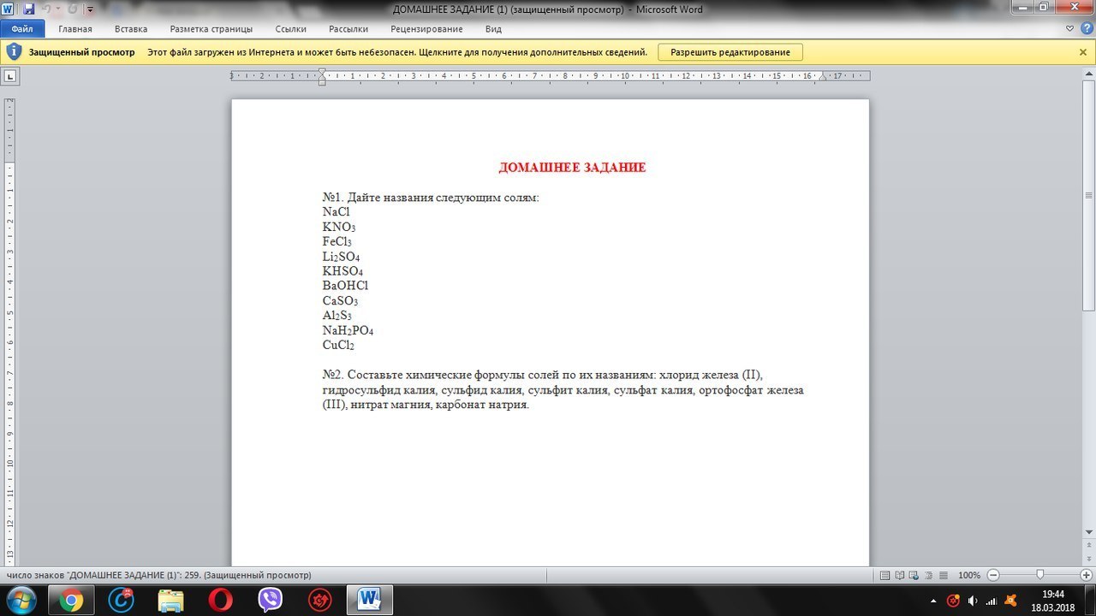Switch to Outline view

929,575
